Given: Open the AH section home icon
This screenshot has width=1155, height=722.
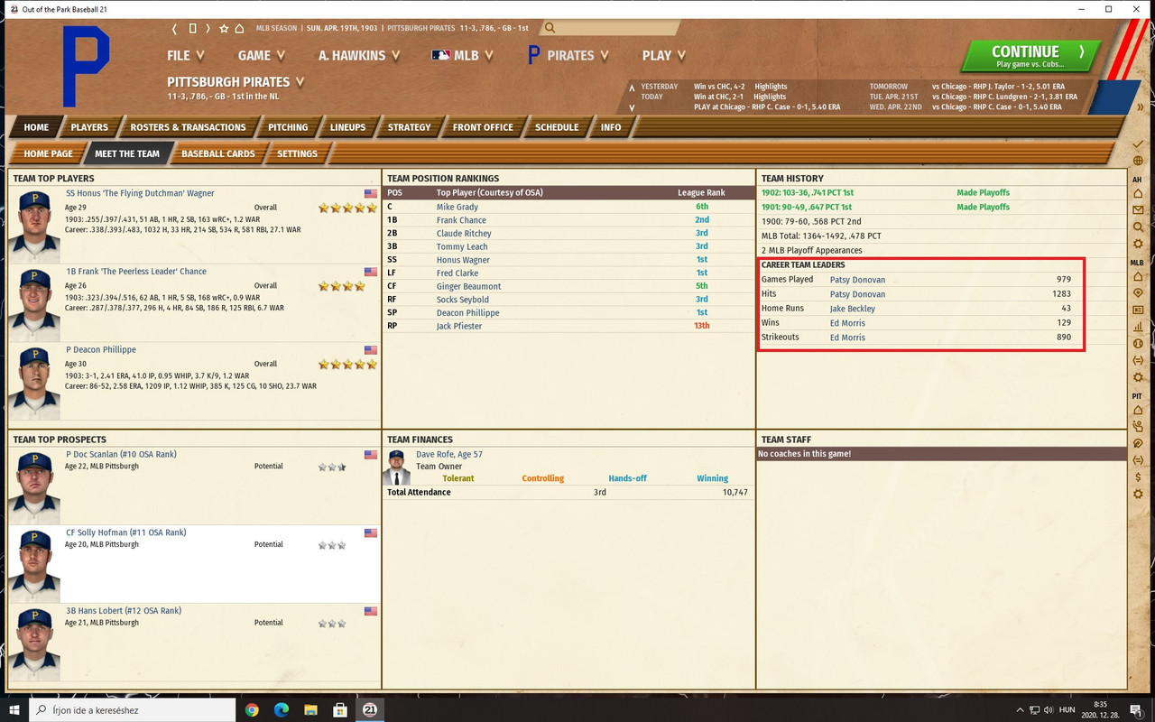Looking at the screenshot, I should [1138, 194].
